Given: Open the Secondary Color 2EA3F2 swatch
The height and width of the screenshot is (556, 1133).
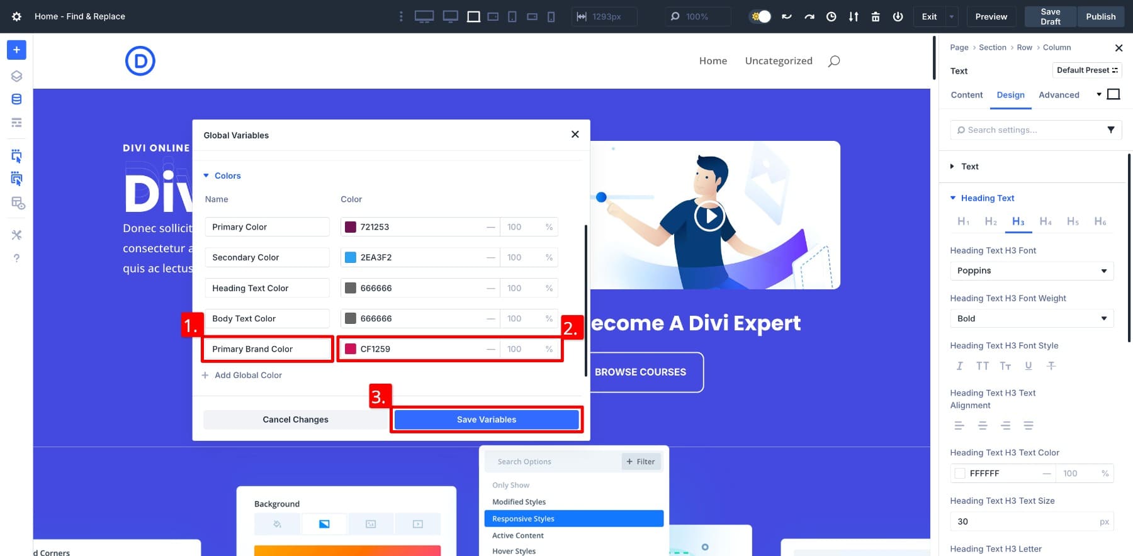Looking at the screenshot, I should pos(351,257).
